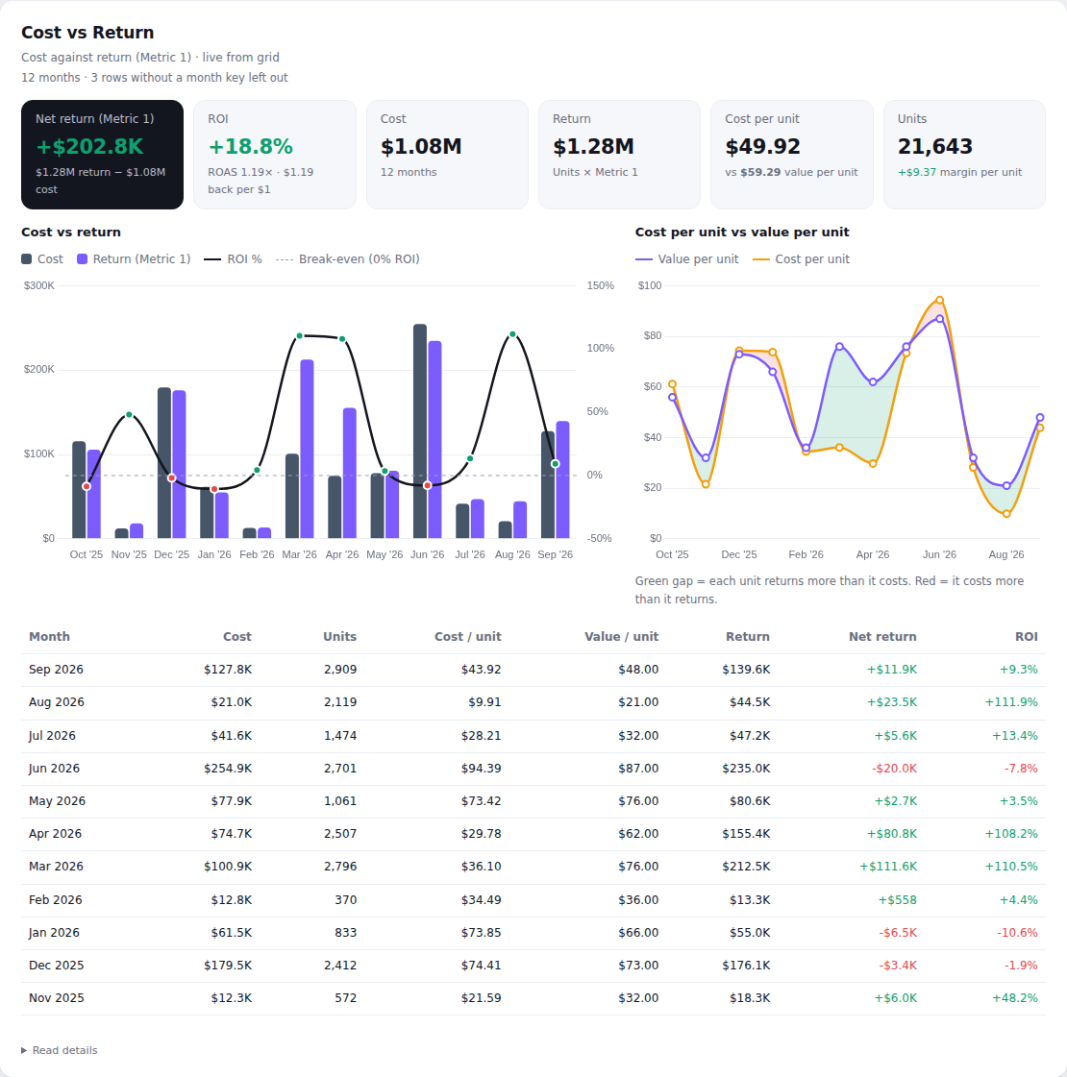
Task: Click the Apr '26 return bar
Action: coord(350,474)
